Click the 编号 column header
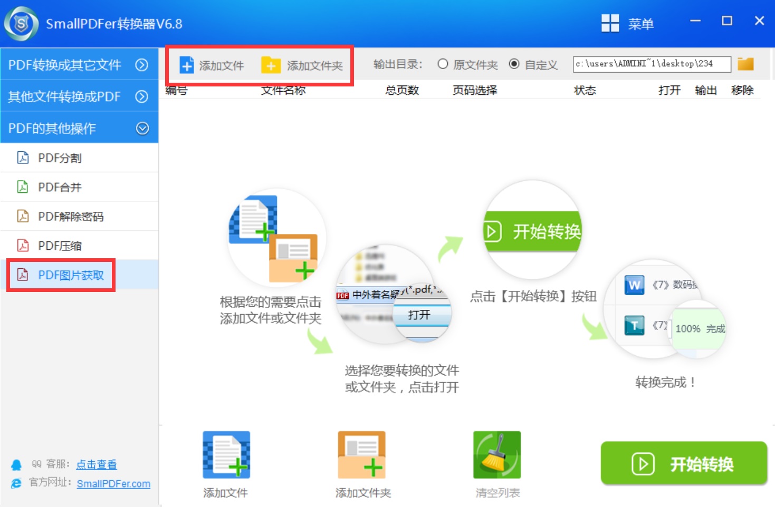Image resolution: width=775 pixels, height=507 pixels. point(176,90)
